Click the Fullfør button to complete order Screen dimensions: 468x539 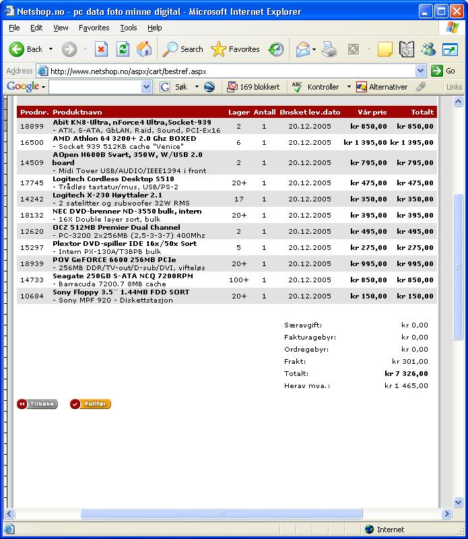click(x=90, y=404)
